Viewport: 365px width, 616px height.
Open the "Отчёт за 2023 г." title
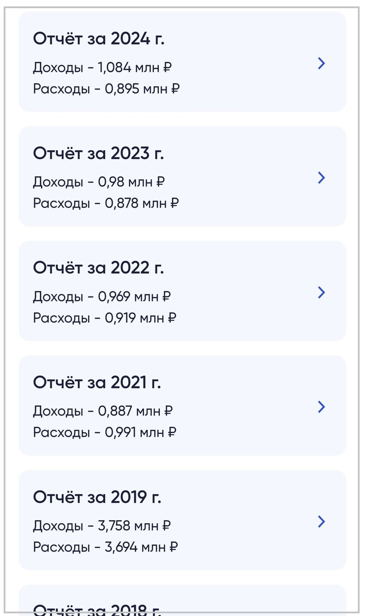pos(98,153)
